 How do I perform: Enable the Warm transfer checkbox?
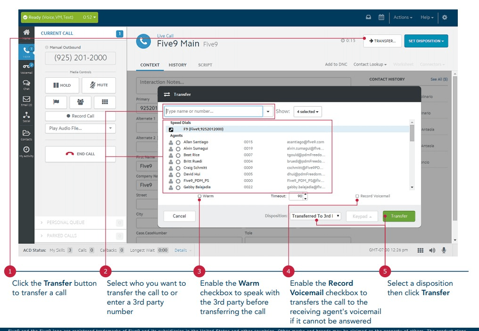(200, 196)
